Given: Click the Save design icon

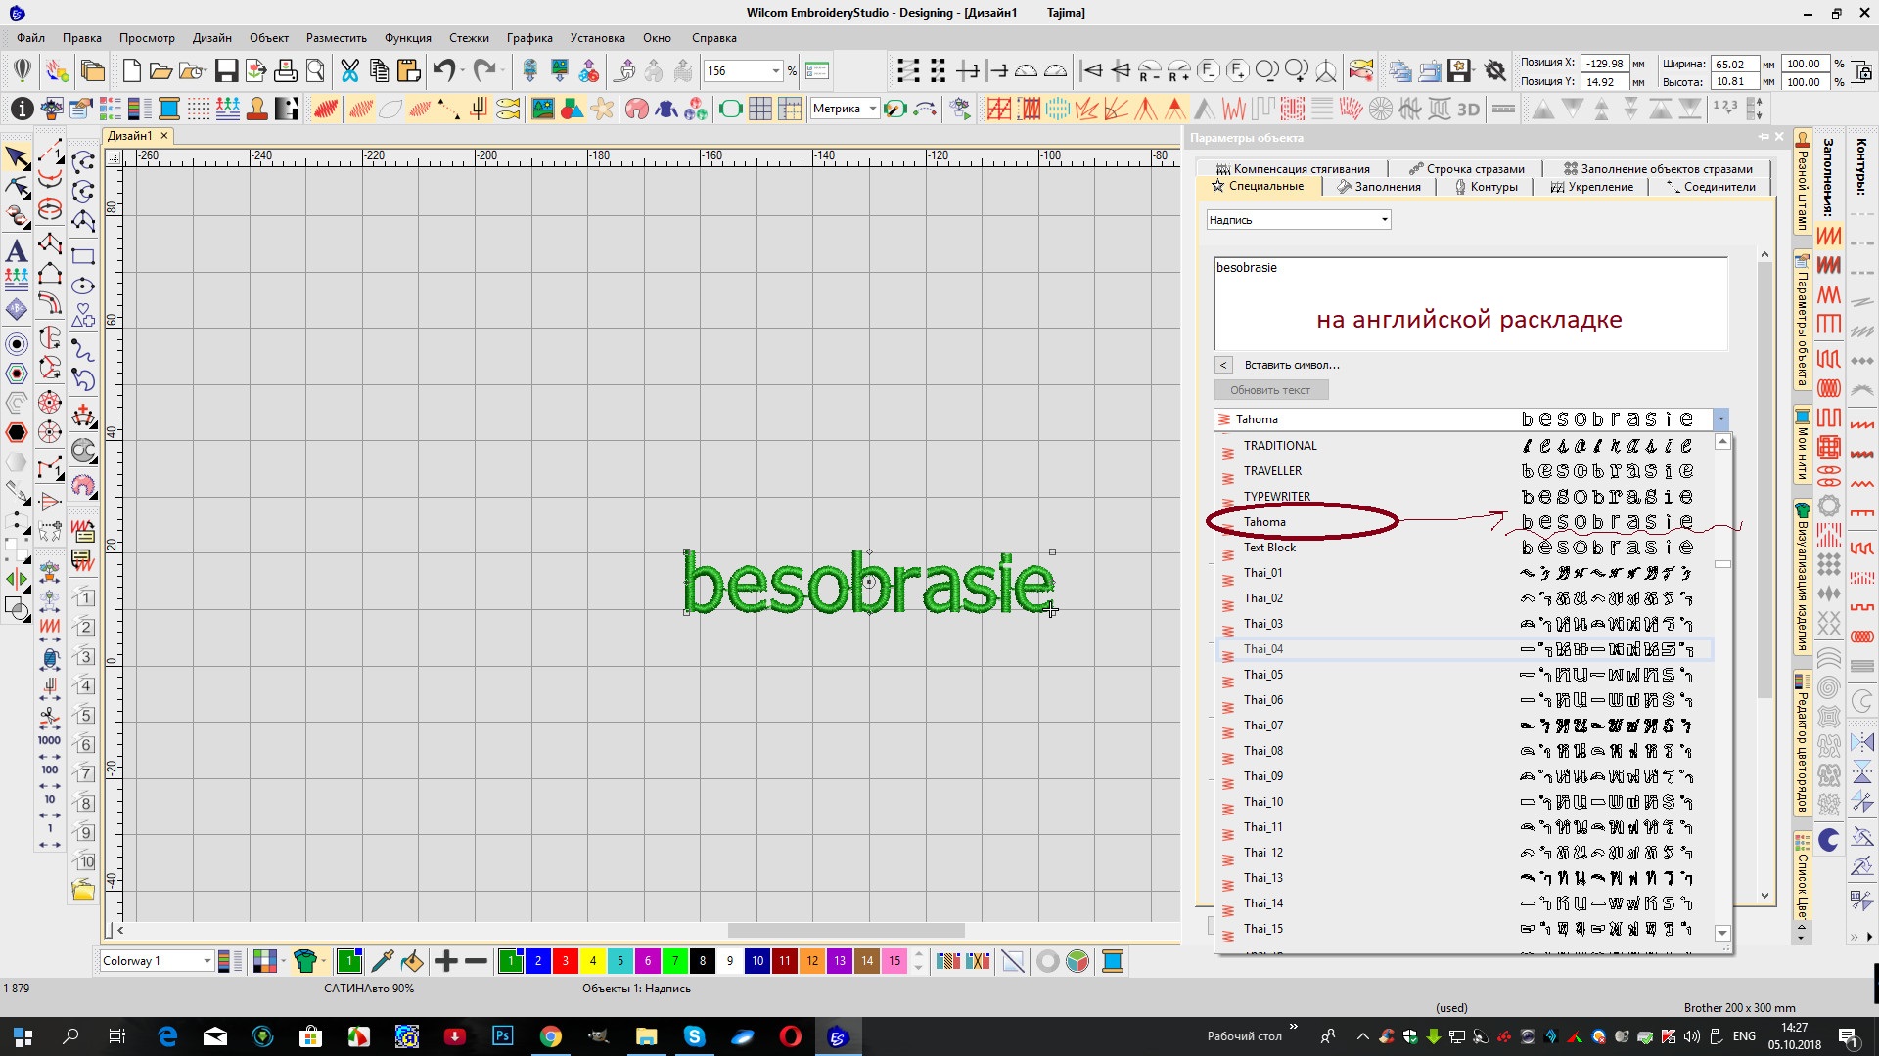Looking at the screenshot, I should (x=226, y=70).
